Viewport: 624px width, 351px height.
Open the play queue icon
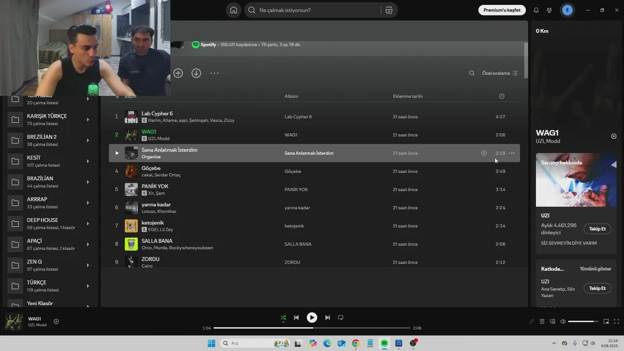542,322
